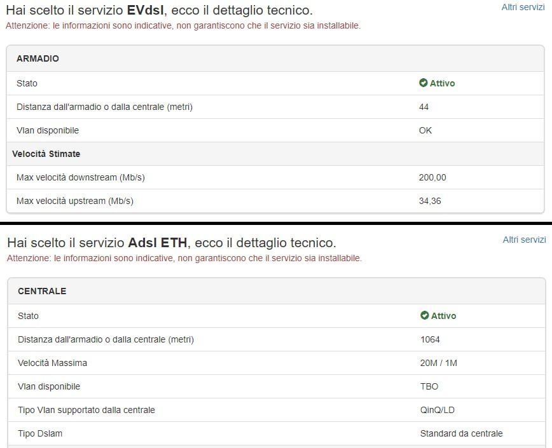
Task: Click the QinQ/LD Vlan type value
Action: [438, 410]
